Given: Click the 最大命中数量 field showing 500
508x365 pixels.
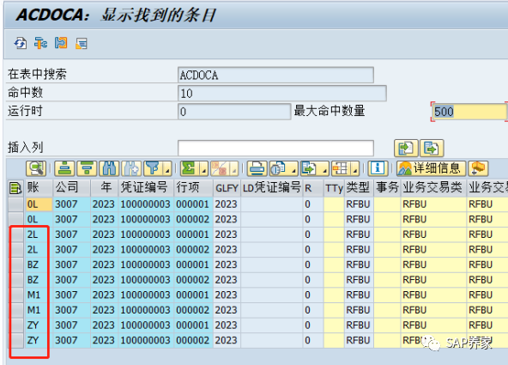Looking at the screenshot, I should [x=469, y=112].
